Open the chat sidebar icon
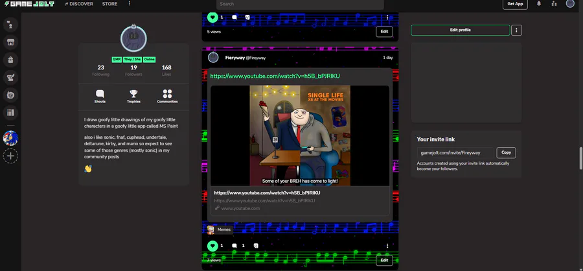This screenshot has width=583, height=271. [10, 25]
